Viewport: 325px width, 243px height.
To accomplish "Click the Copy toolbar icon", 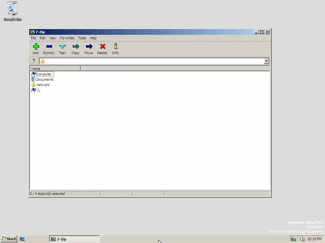I will pos(76,47).
